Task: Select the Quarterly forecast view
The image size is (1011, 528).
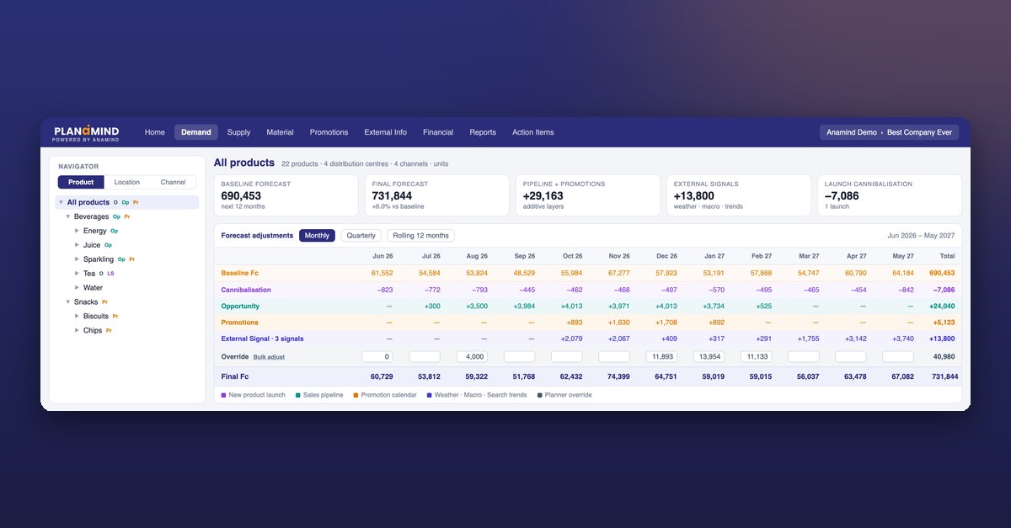Action: pos(361,236)
